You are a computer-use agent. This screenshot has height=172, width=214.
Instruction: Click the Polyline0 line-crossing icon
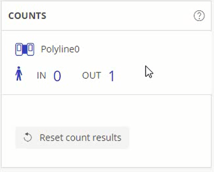(25, 49)
